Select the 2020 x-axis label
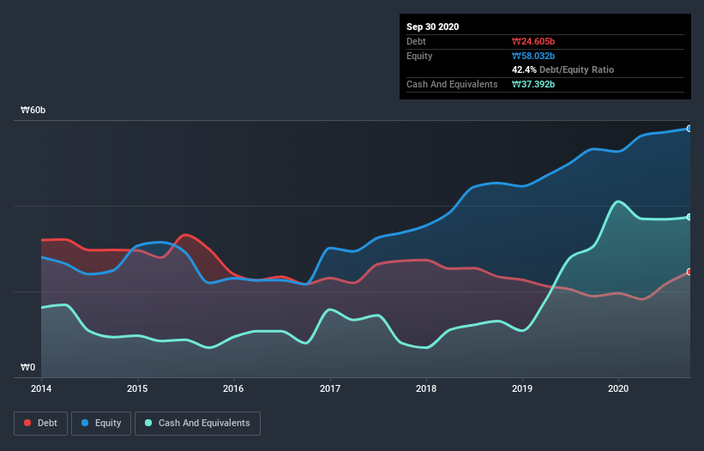The width and height of the screenshot is (704, 451). pos(618,388)
